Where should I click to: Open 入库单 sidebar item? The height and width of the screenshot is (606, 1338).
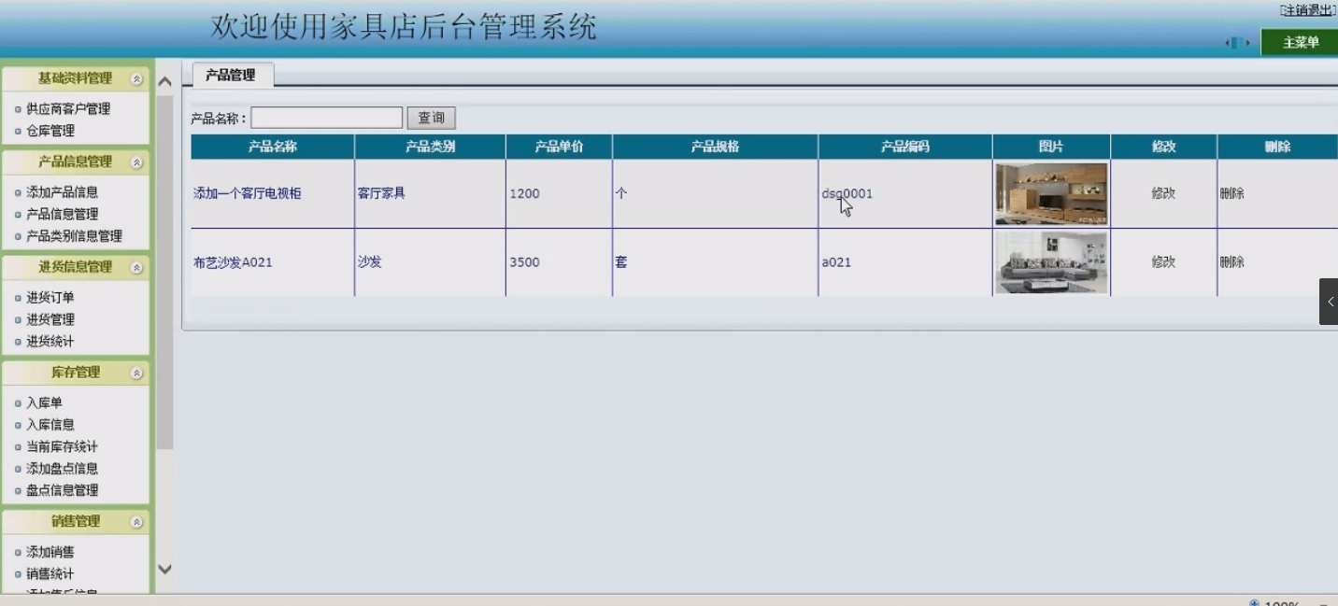click(44, 403)
